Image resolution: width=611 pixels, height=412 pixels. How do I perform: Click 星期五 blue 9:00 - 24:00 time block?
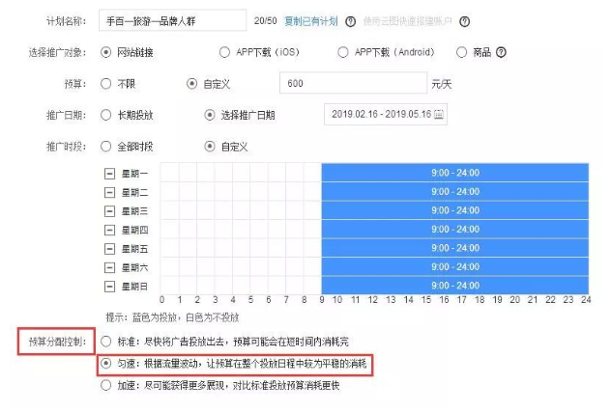pyautogui.click(x=455, y=248)
